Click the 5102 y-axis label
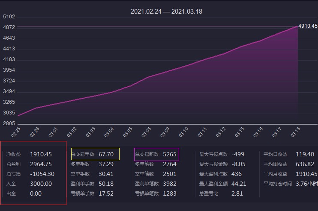 point(9,17)
